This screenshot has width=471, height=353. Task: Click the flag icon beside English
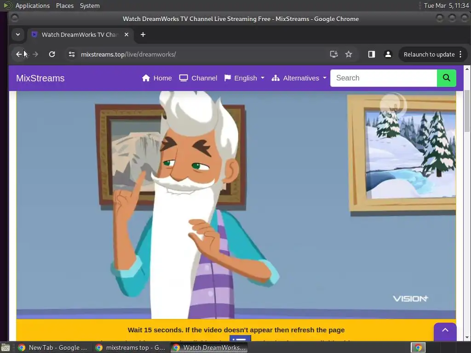pos(227,78)
